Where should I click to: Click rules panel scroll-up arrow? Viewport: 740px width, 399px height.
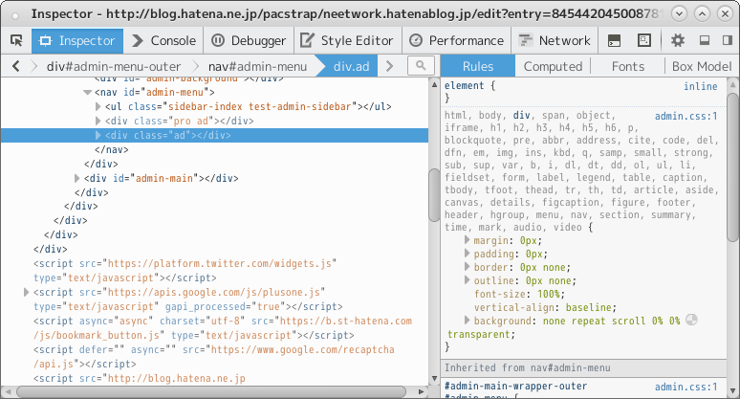(x=732, y=85)
